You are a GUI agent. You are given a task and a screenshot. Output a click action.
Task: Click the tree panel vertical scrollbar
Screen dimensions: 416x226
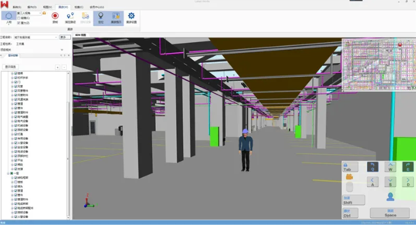[x=68, y=145]
